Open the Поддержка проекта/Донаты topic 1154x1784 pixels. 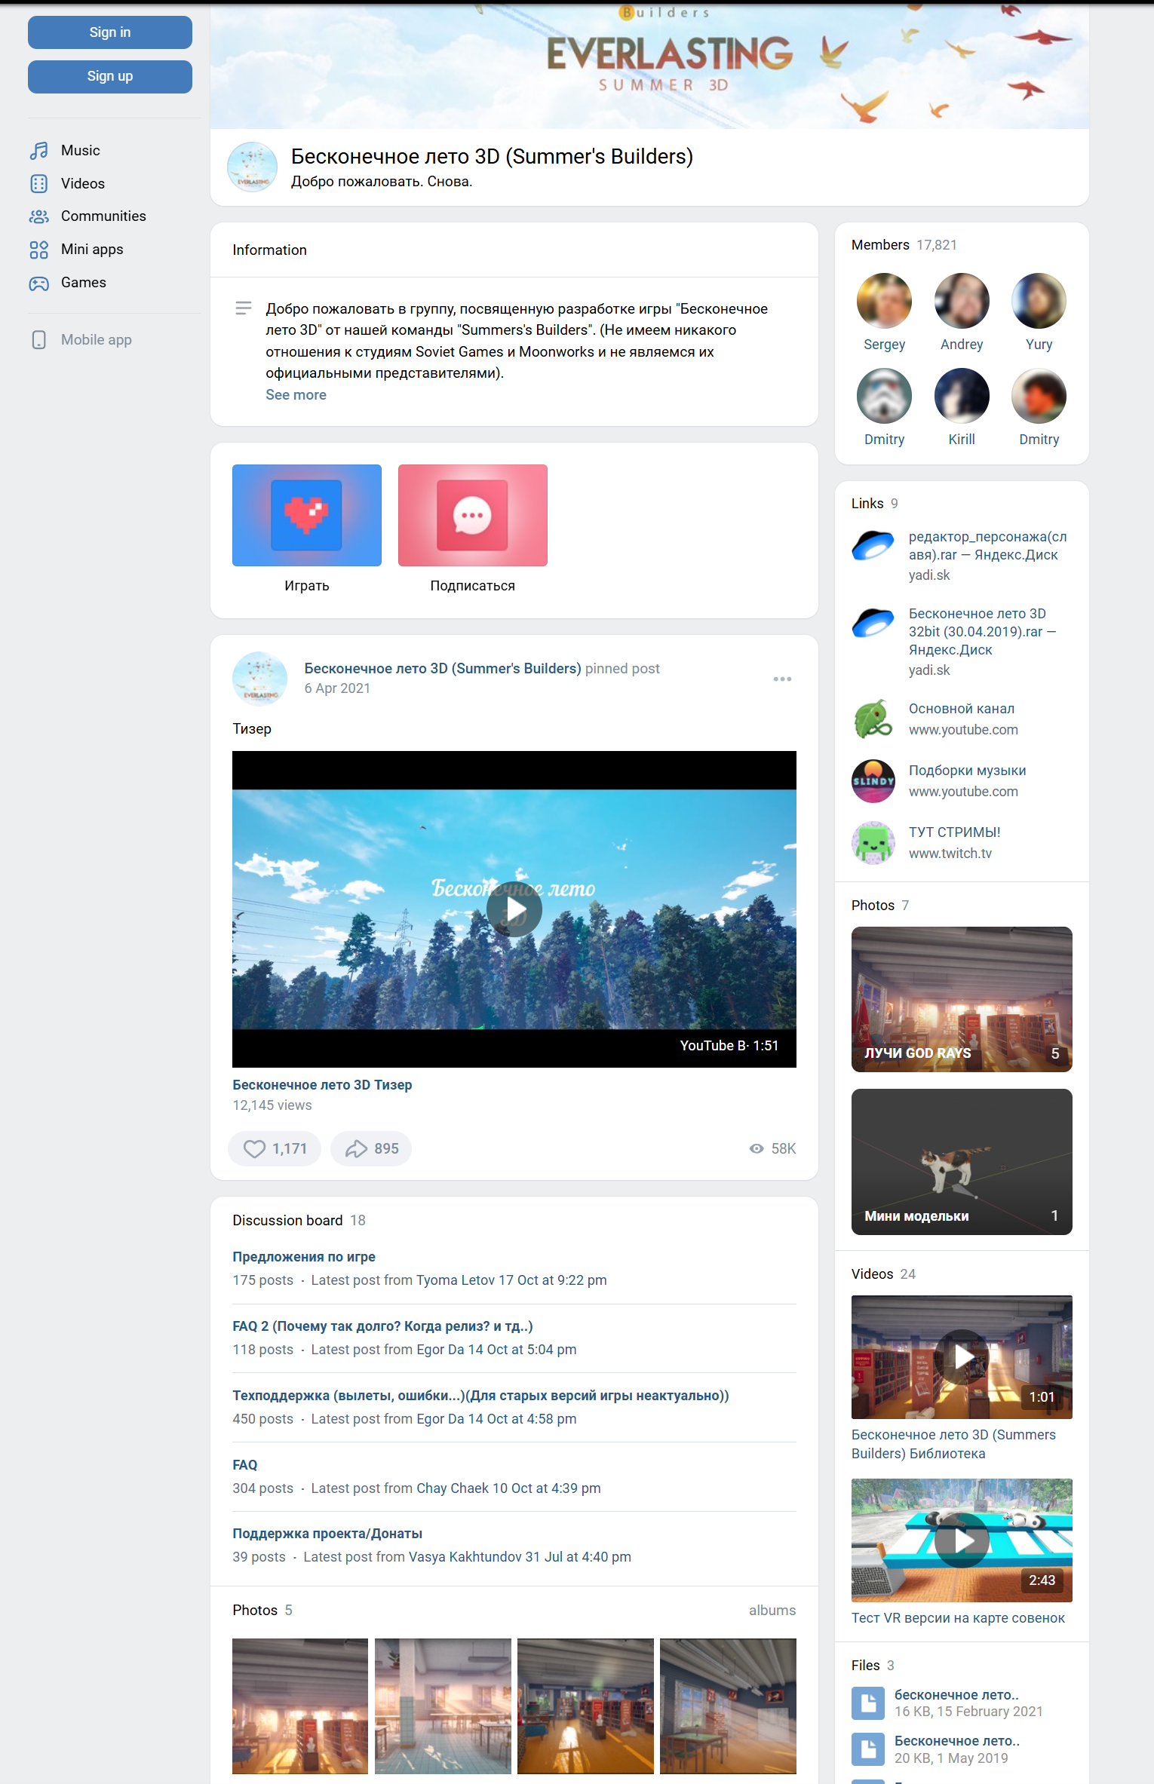click(327, 1534)
